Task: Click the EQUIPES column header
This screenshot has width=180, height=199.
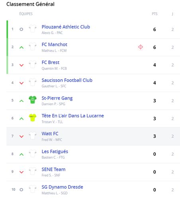Action: [26, 14]
